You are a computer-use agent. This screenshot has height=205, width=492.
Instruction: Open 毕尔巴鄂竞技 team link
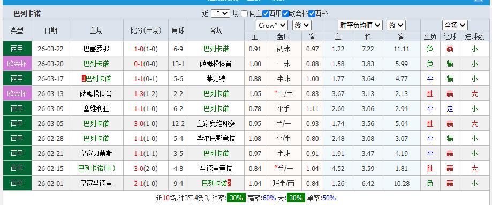[216, 138]
